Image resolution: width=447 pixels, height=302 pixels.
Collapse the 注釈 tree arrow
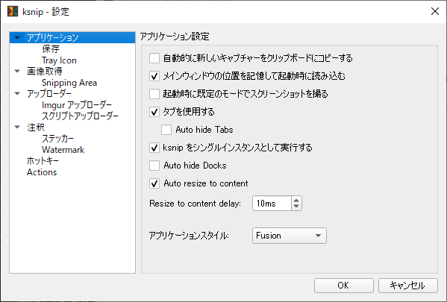tap(17, 127)
